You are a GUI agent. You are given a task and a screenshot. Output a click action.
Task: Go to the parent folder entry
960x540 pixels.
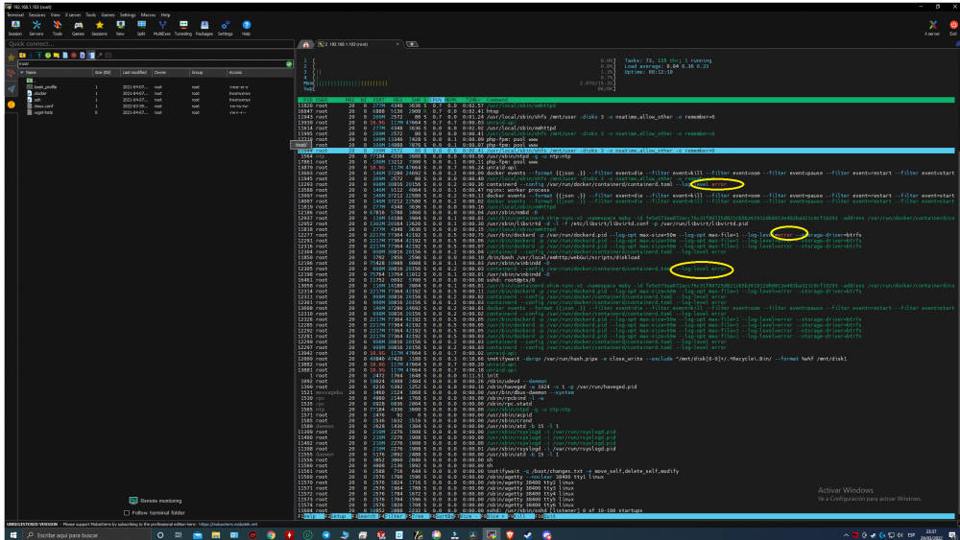point(30,81)
